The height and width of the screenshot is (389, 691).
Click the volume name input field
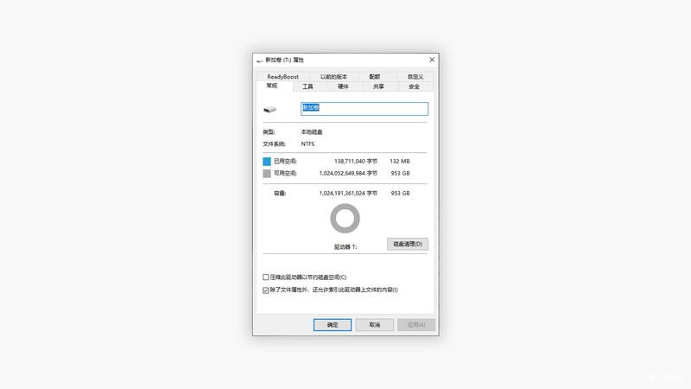click(365, 109)
